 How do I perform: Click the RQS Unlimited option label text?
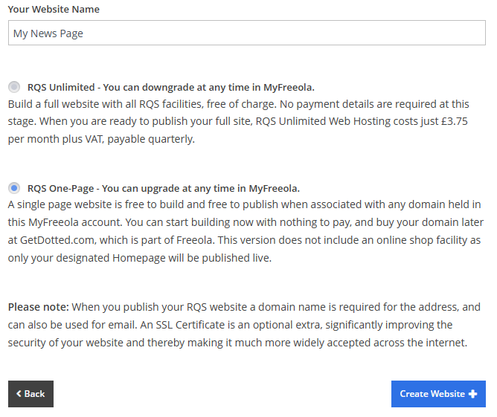pos(171,88)
